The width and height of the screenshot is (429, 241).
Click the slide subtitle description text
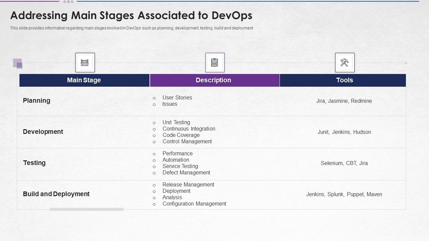(131, 28)
